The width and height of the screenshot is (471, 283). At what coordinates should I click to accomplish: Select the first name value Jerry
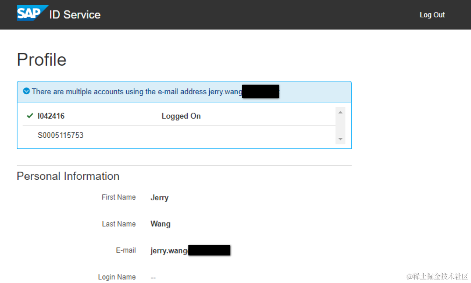159,198
